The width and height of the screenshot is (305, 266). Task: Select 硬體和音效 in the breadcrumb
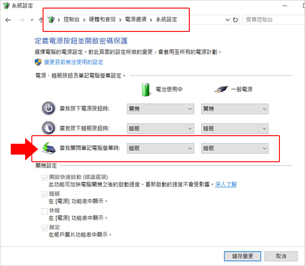tap(102, 19)
